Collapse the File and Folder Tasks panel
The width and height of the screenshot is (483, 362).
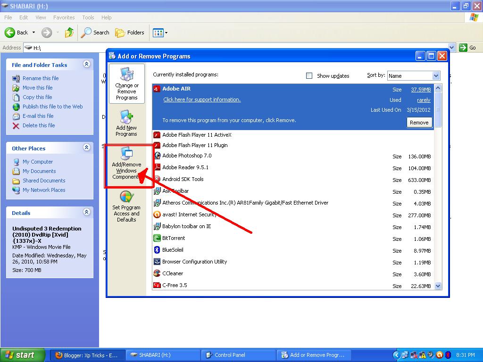click(86, 65)
